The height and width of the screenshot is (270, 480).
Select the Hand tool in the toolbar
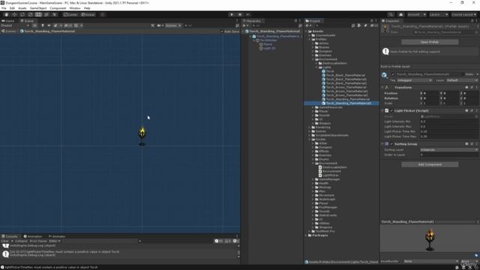[7, 15]
